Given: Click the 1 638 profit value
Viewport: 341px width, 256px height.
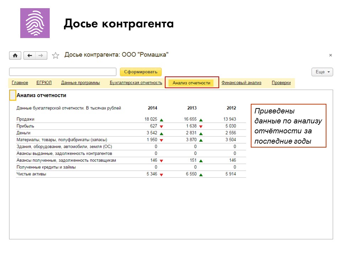Looking at the screenshot, I should (191, 126).
